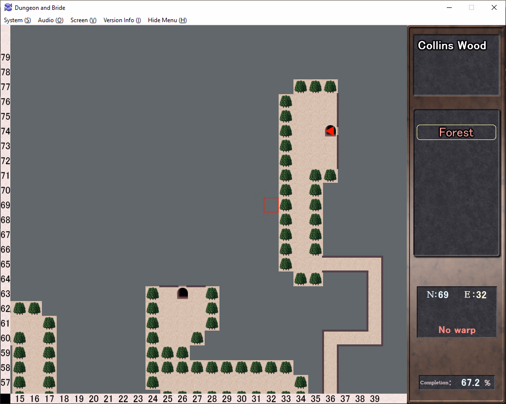Viewport: 506px width, 404px height.
Task: Click the N:69 coordinate readout
Action: click(437, 295)
